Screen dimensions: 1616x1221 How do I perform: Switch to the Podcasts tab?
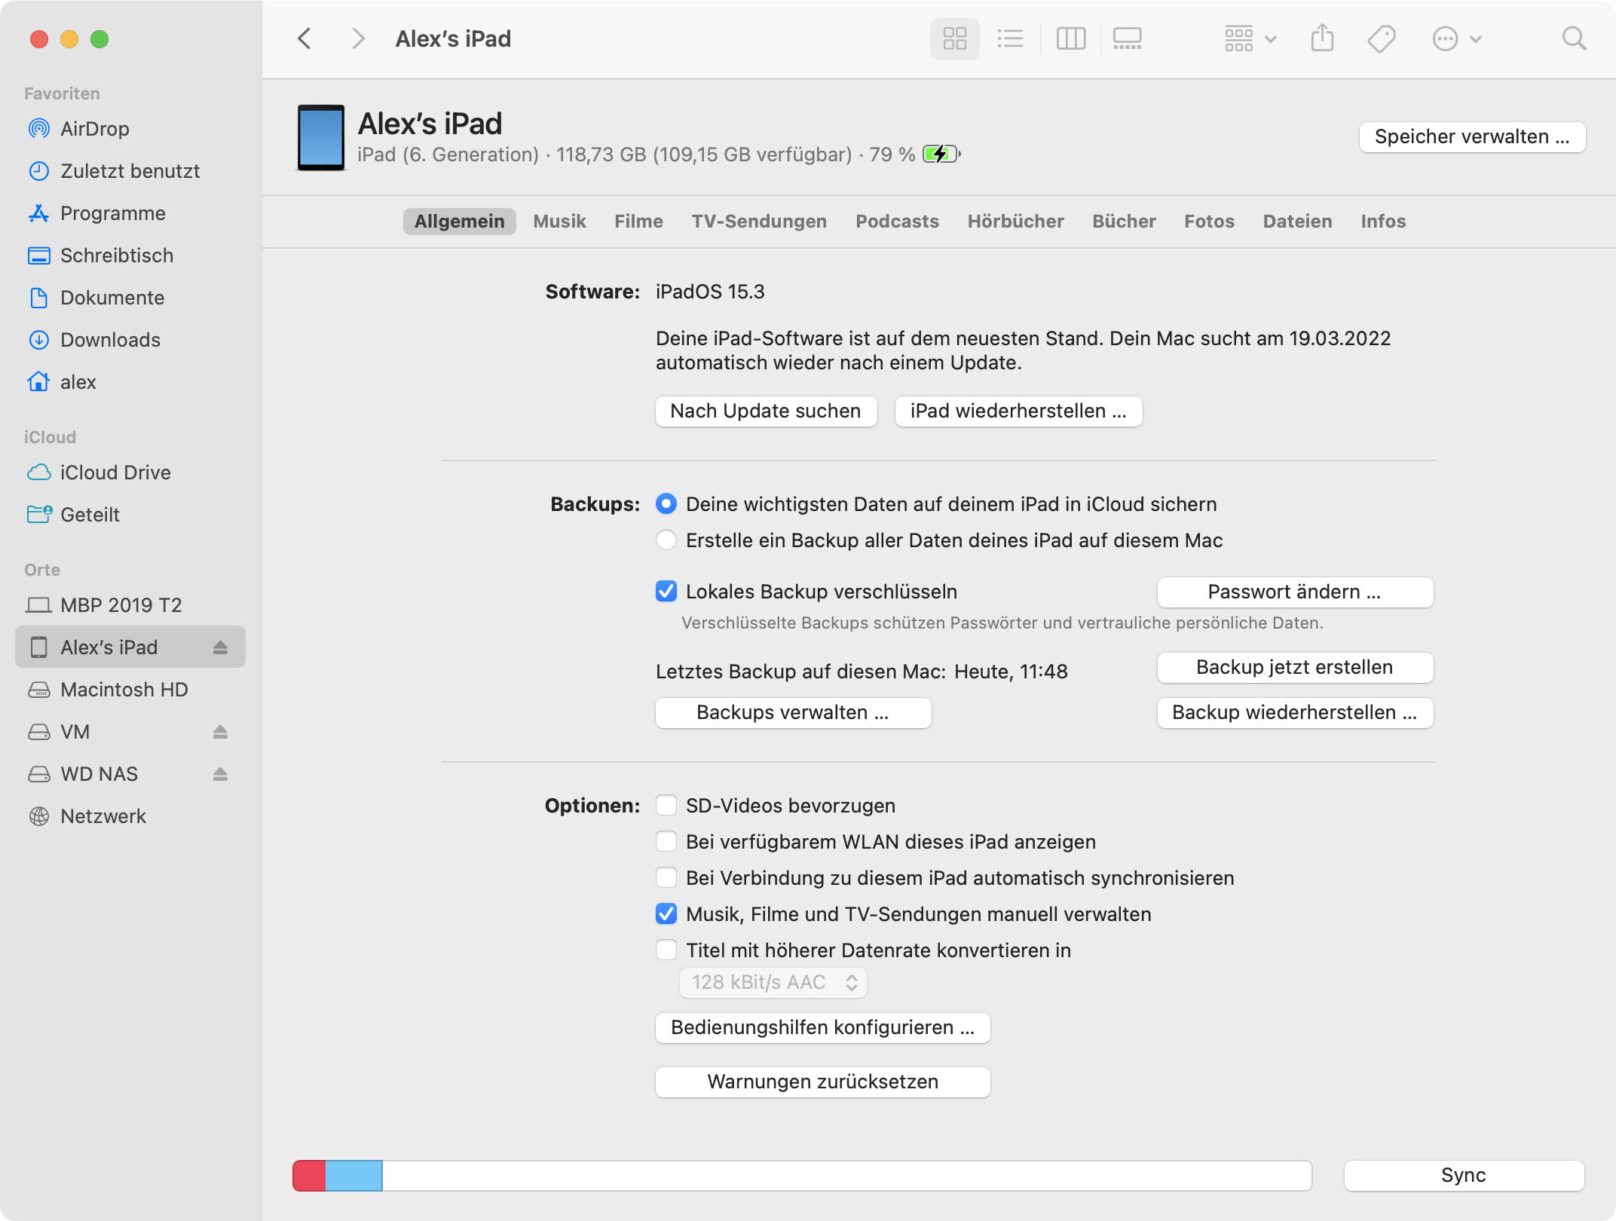point(897,222)
